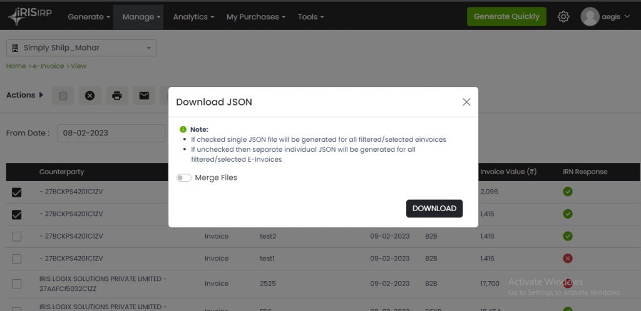The image size is (641, 311).
Task: Open the My Purchases menu
Action: click(256, 17)
